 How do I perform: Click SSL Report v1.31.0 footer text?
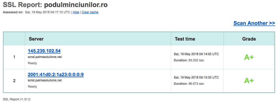click(x=16, y=99)
